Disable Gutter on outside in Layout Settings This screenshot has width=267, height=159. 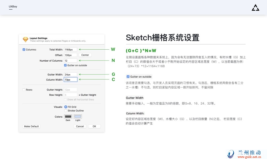[x=65, y=65]
